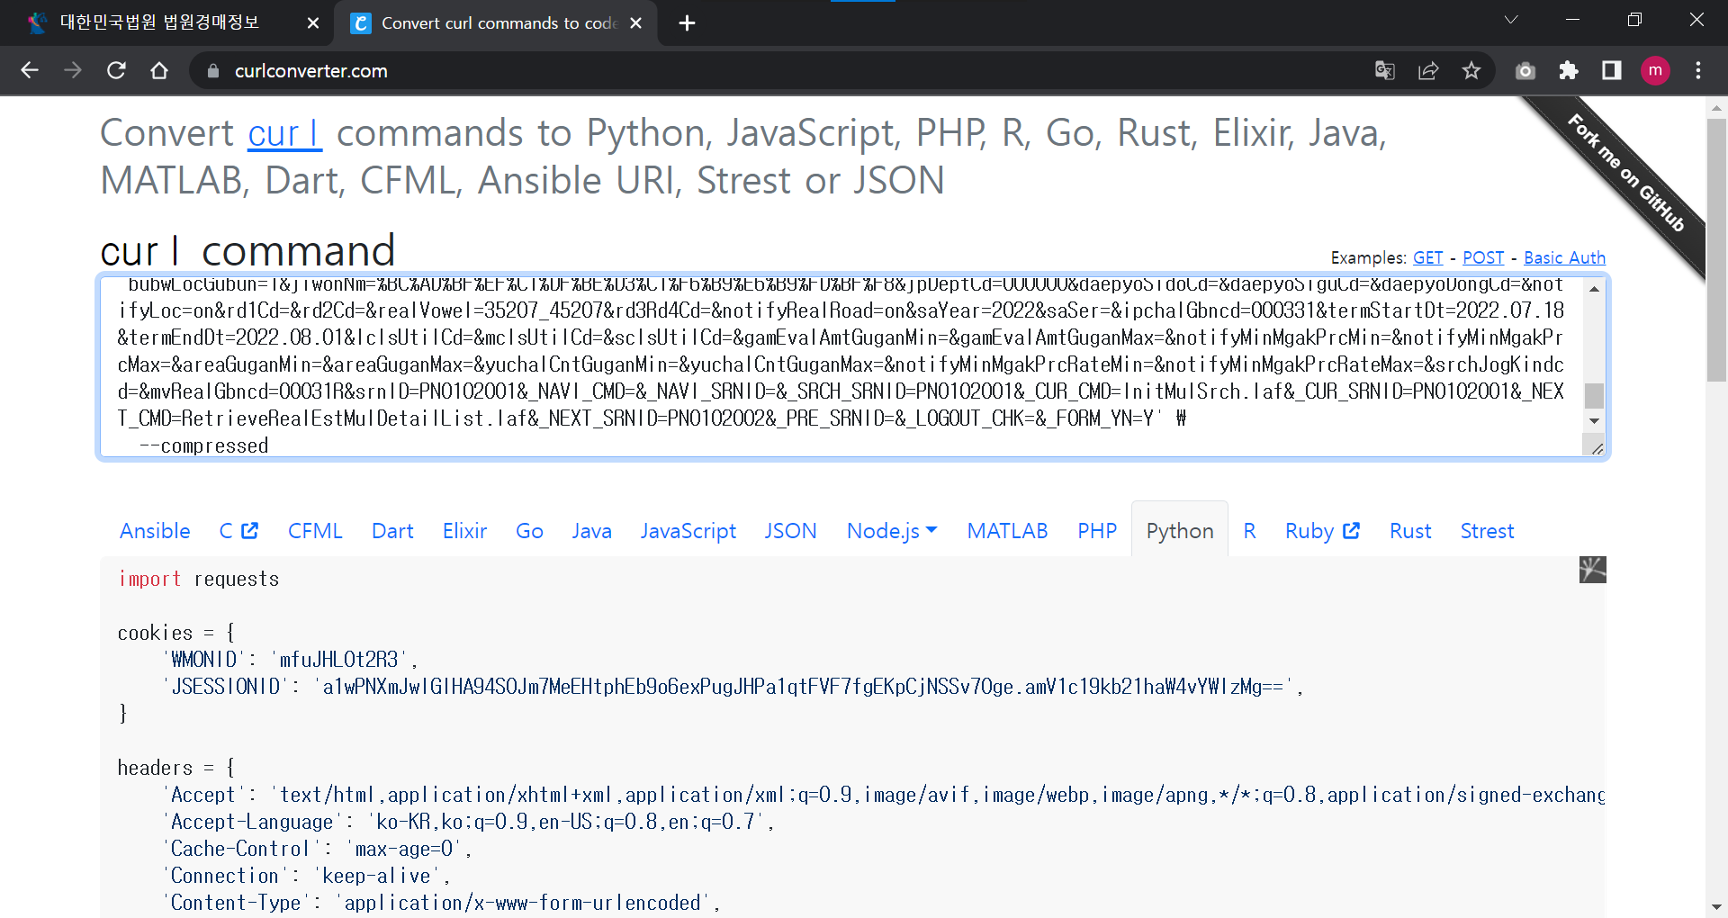The height and width of the screenshot is (918, 1728).
Task: Select the Strest output tab
Action: [1487, 531]
